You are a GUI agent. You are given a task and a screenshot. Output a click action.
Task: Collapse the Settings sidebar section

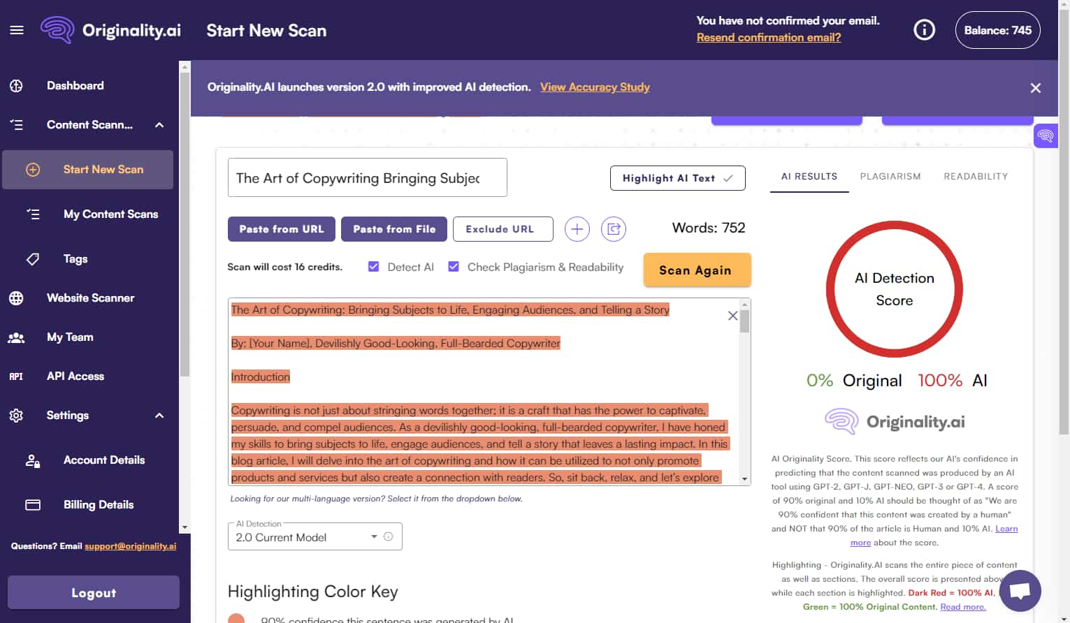coord(159,415)
